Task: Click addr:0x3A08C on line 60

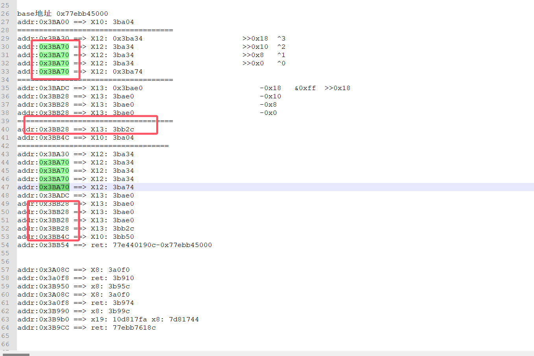Action: tap(43, 295)
